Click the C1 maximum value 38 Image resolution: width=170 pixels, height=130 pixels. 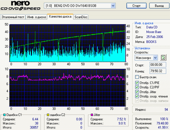tap(36, 123)
